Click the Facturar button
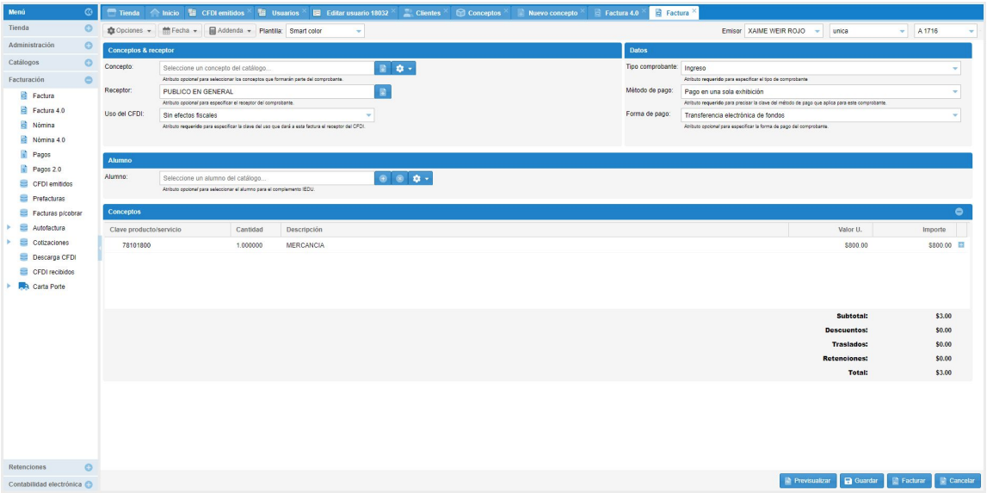The height and width of the screenshot is (493, 987). pos(909,481)
